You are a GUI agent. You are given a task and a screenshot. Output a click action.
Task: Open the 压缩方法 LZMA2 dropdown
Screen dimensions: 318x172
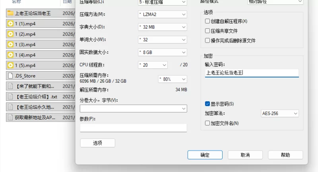pyautogui.click(x=162, y=15)
